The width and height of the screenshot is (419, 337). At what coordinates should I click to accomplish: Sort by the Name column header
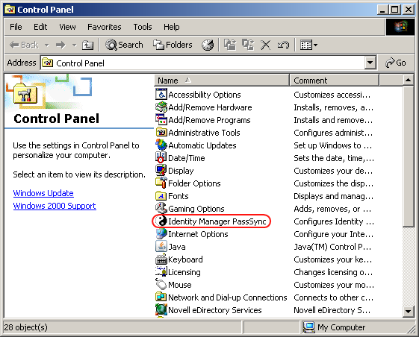(222, 80)
